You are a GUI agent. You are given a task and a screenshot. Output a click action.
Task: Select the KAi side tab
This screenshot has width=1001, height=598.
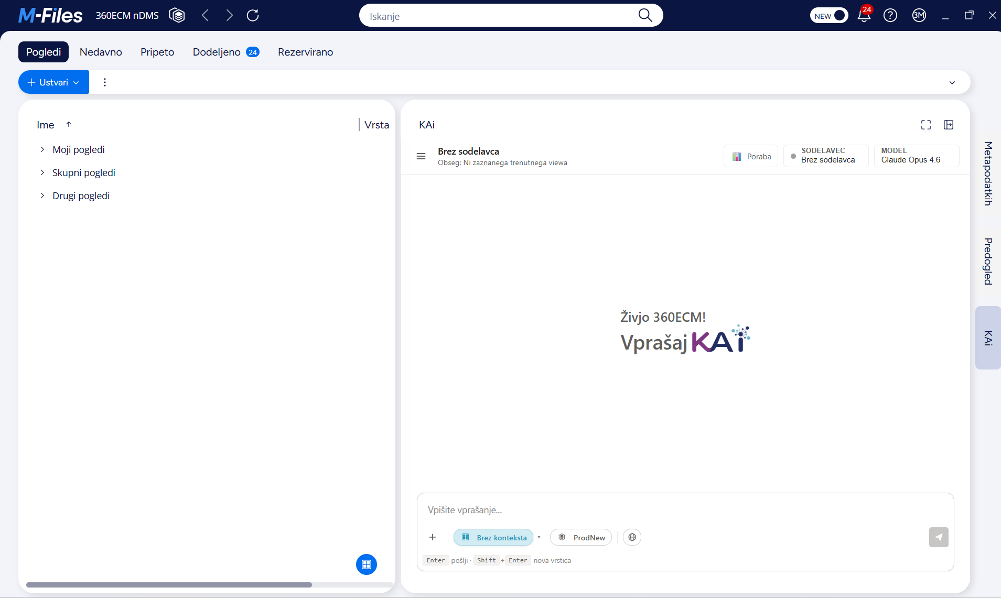988,338
